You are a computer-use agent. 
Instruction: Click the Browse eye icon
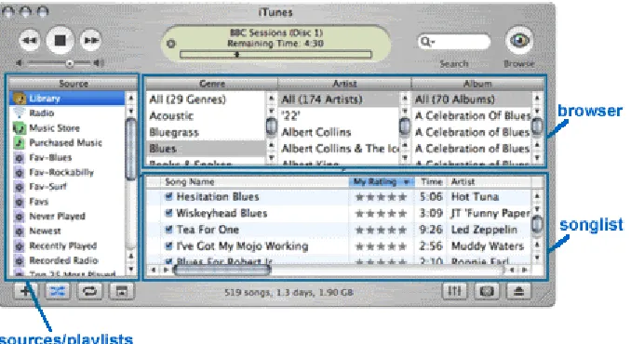pyautogui.click(x=519, y=40)
